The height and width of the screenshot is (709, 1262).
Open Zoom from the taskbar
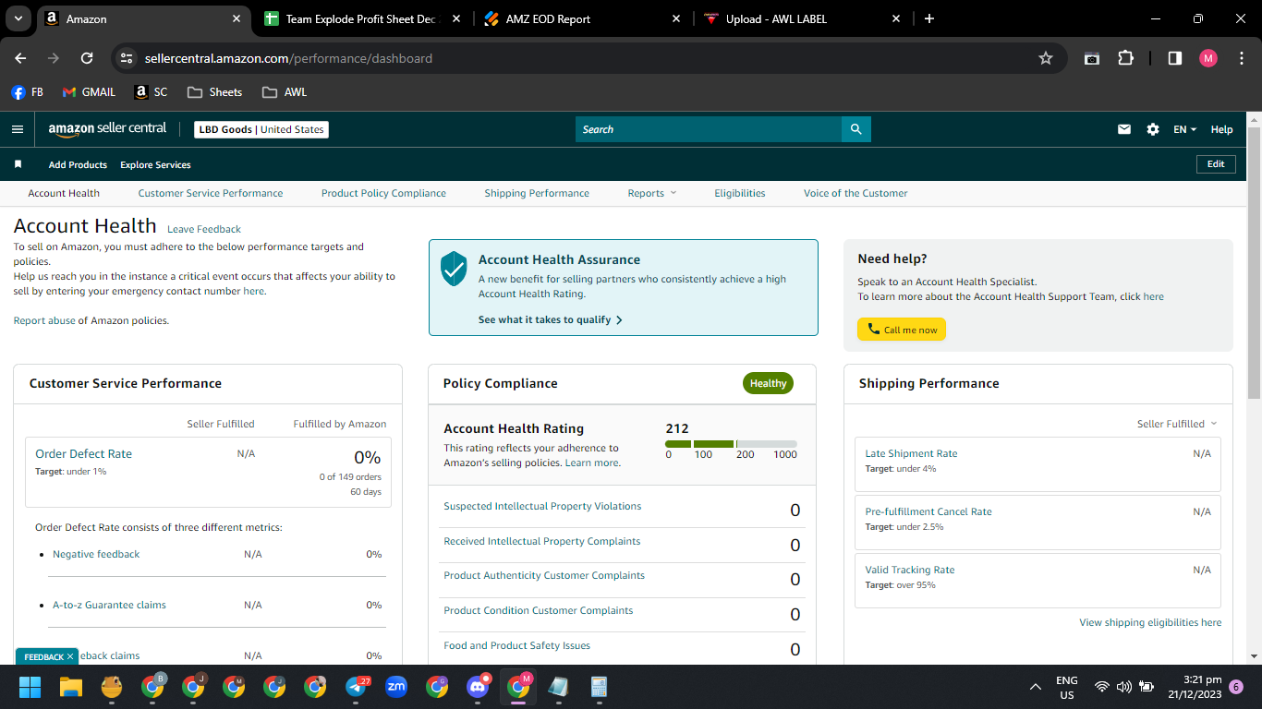click(x=396, y=687)
